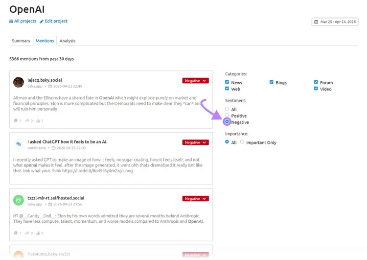Expand the Negative dropdown on the ChatGPT reddit mention

coord(195,142)
